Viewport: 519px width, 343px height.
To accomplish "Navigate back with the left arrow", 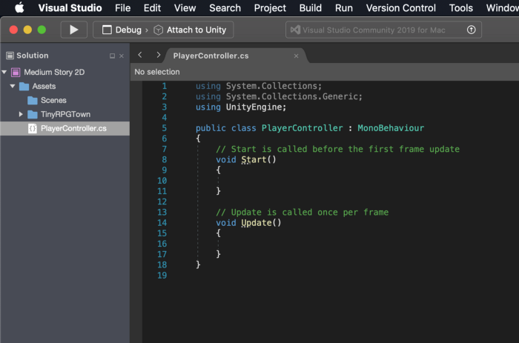I will (140, 55).
